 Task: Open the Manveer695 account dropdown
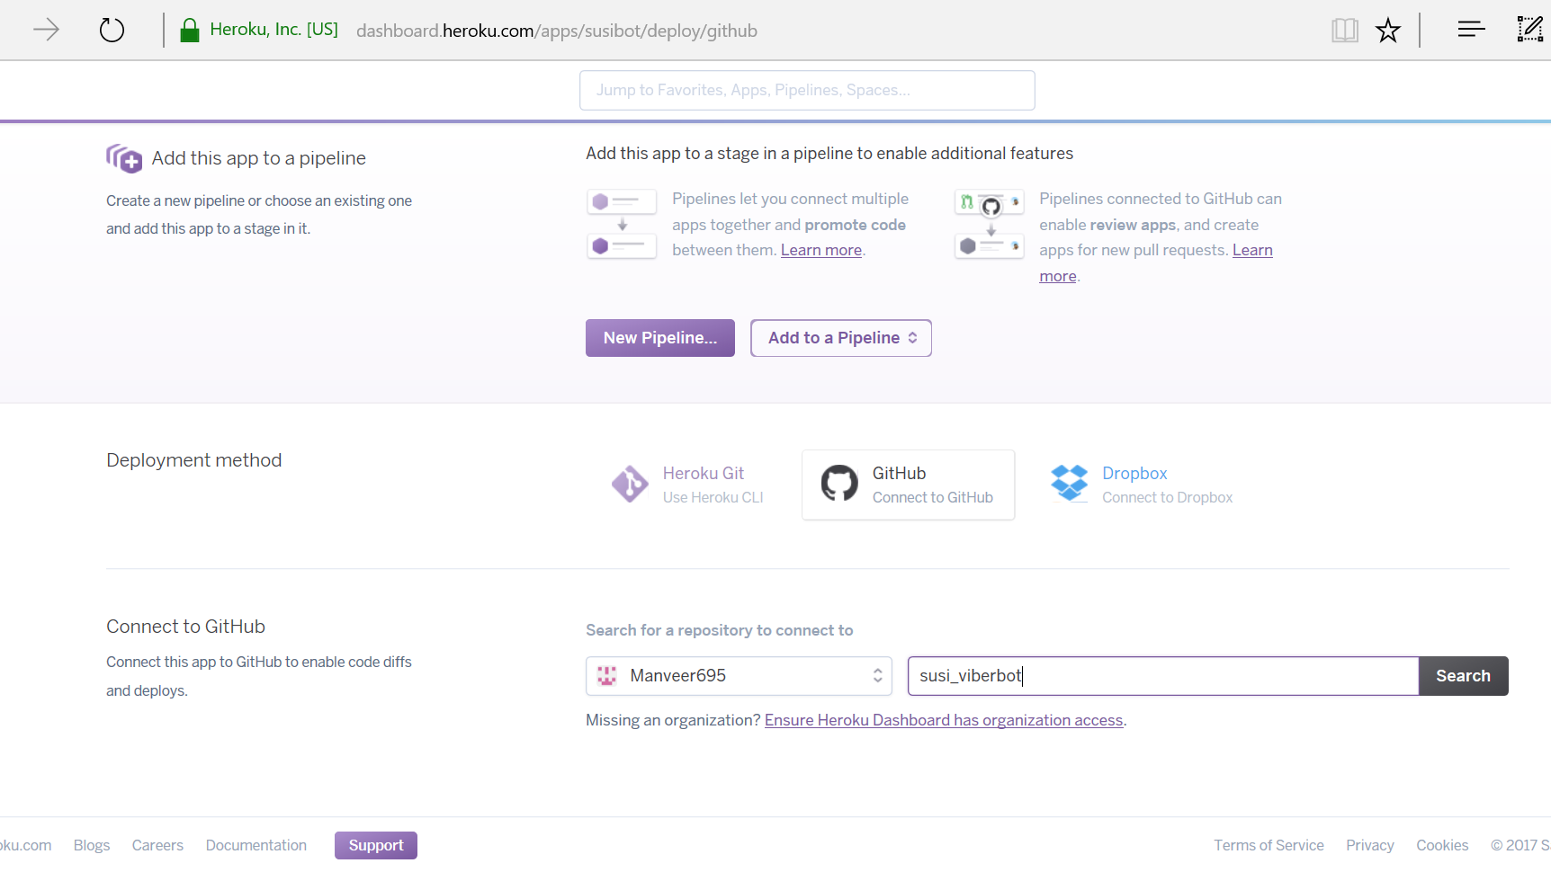tap(739, 676)
